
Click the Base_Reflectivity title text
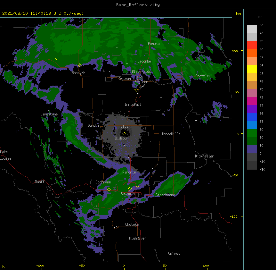(x=138, y=5)
